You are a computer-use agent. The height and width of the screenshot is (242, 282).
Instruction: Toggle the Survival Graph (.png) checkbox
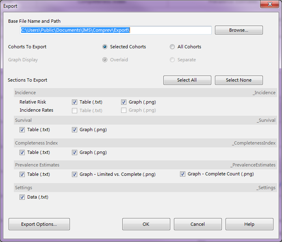(x=75, y=130)
